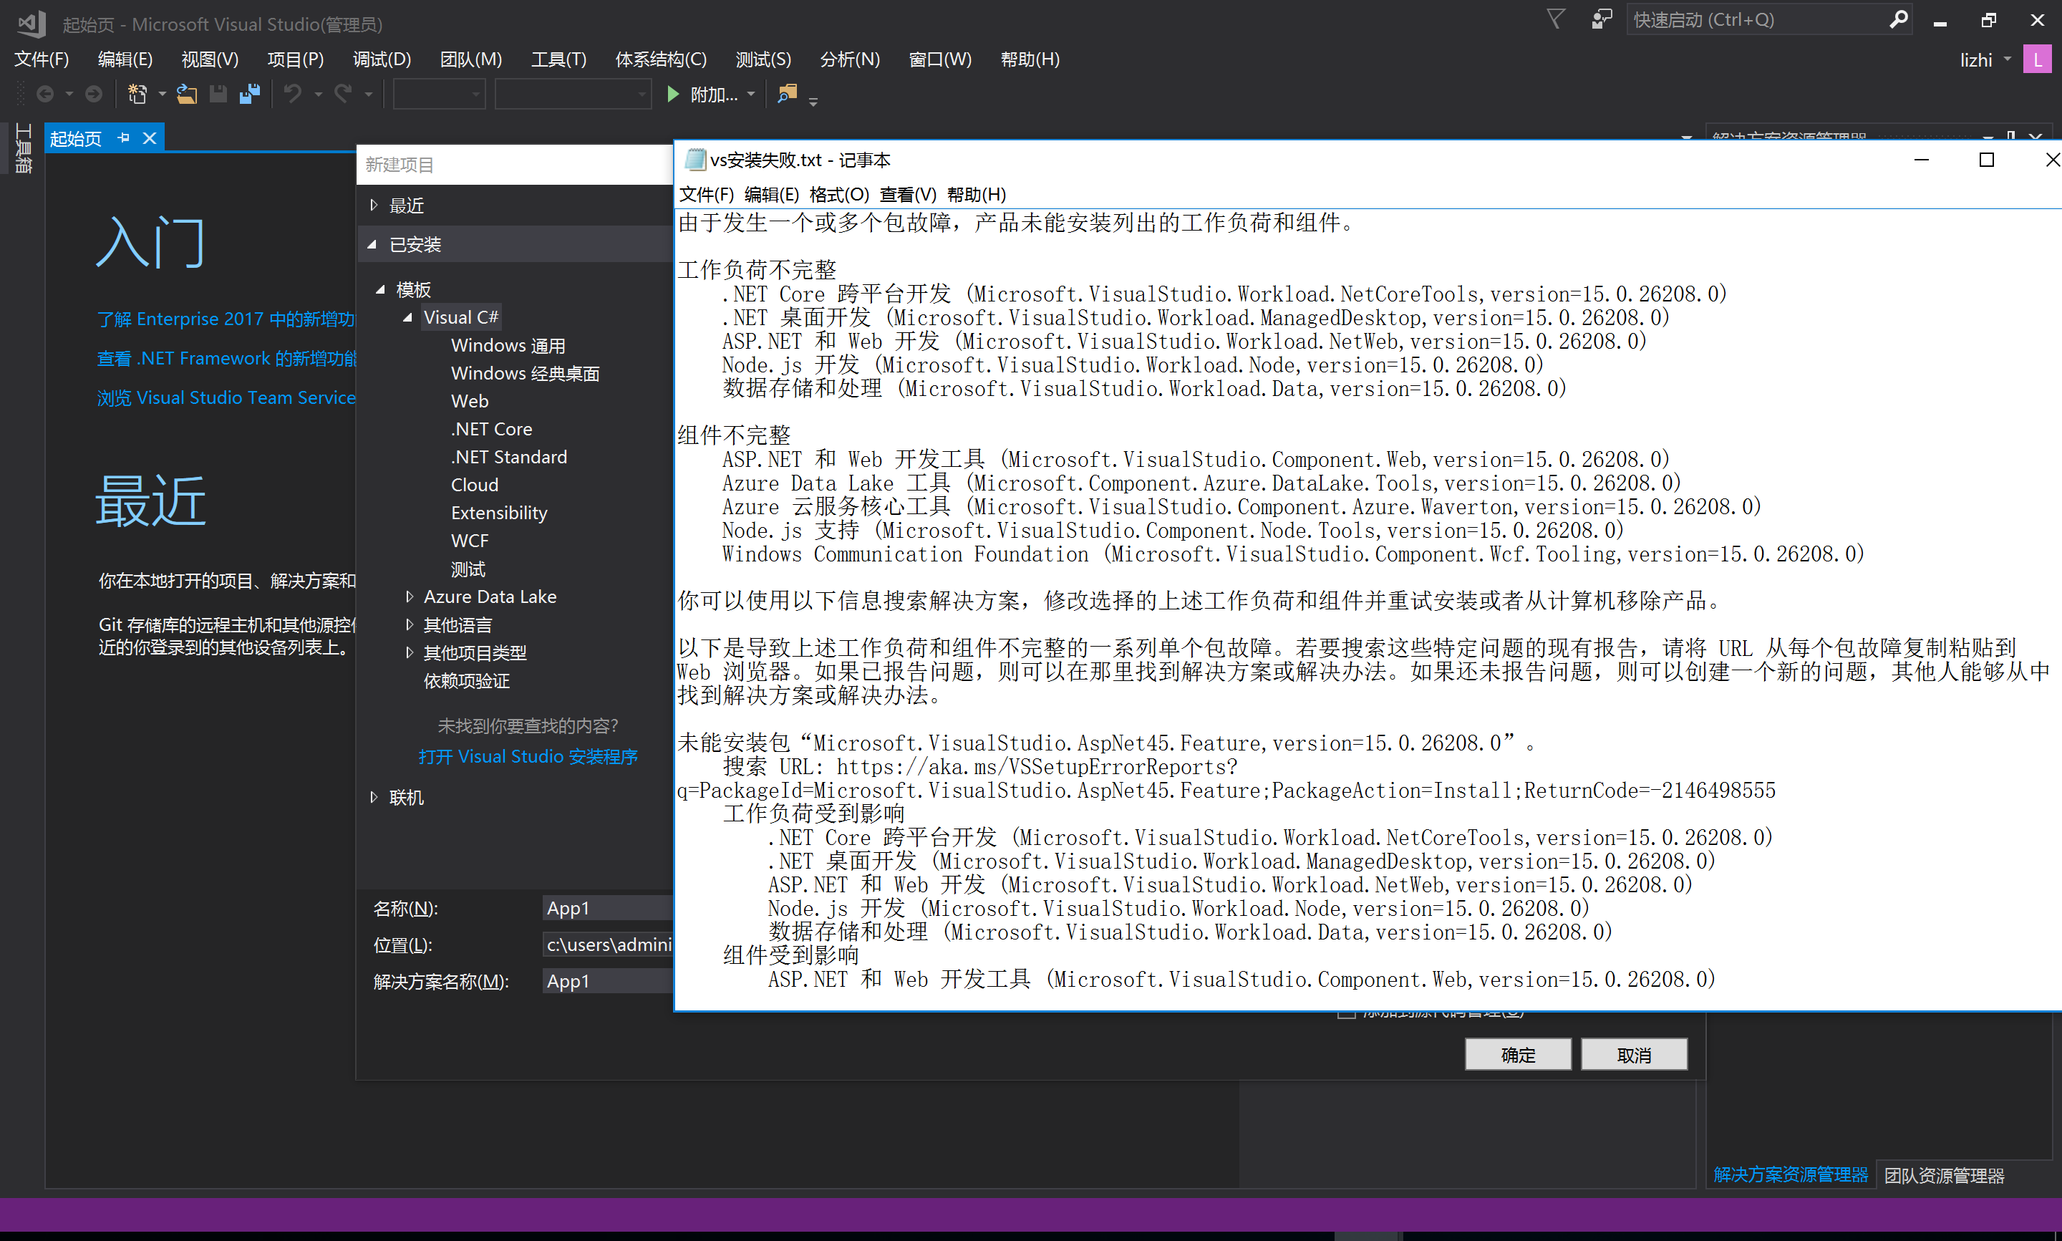Viewport: 2062px width, 1241px height.
Task: Open the 附加 dropdown arrow
Action: (x=750, y=95)
